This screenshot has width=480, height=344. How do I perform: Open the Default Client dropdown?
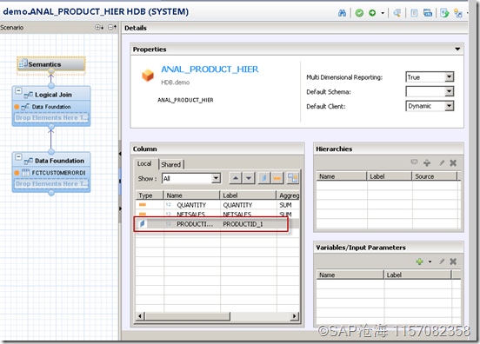(x=449, y=106)
